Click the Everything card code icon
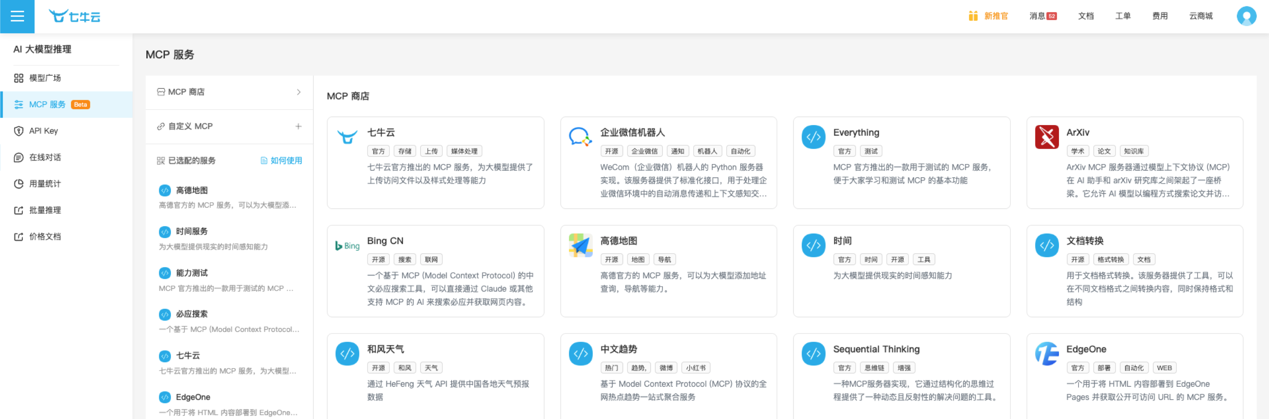This screenshot has width=1269, height=419. point(813,137)
